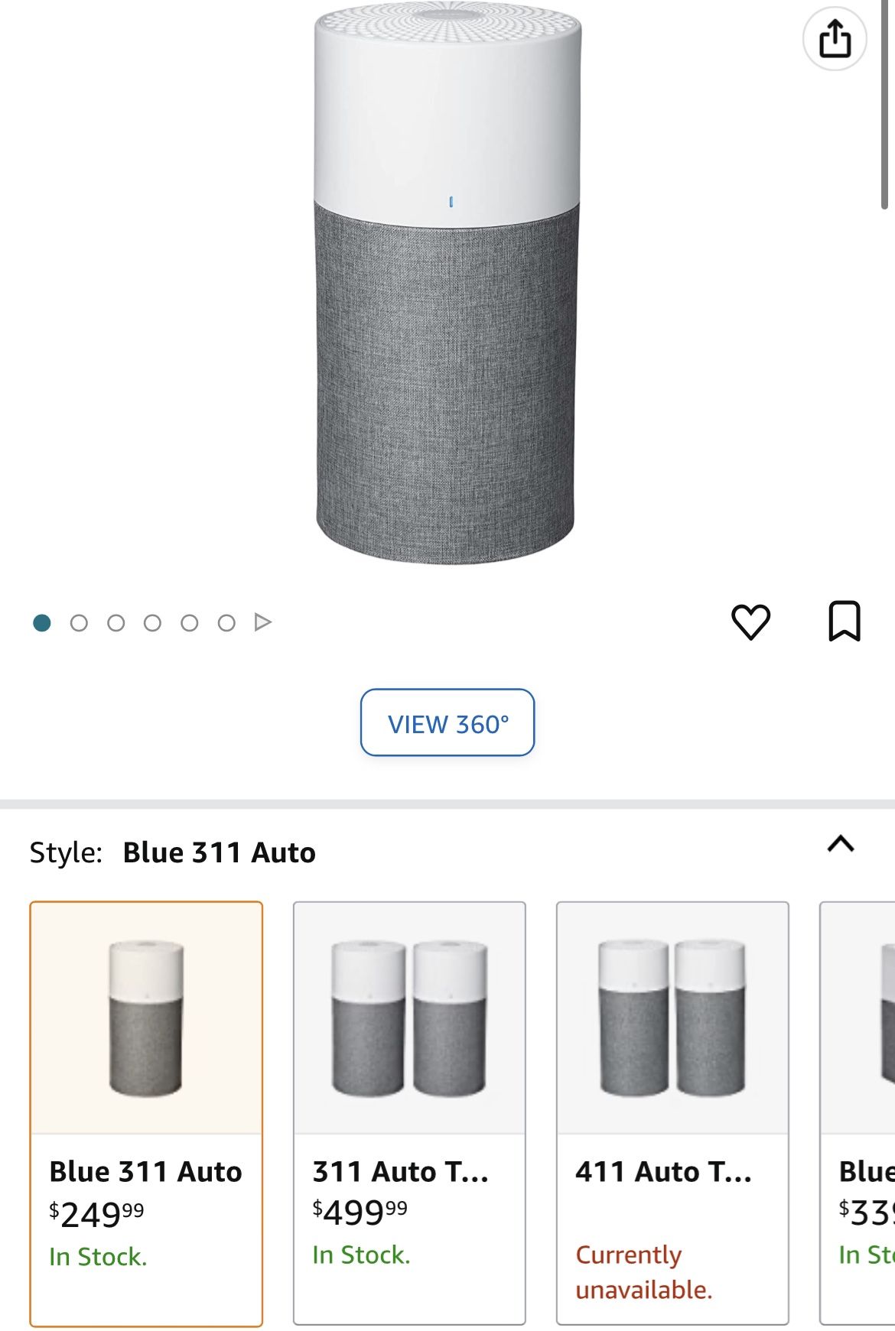Image resolution: width=895 pixels, height=1331 pixels.
Task: Play product video via triangle icon
Action: tap(262, 622)
